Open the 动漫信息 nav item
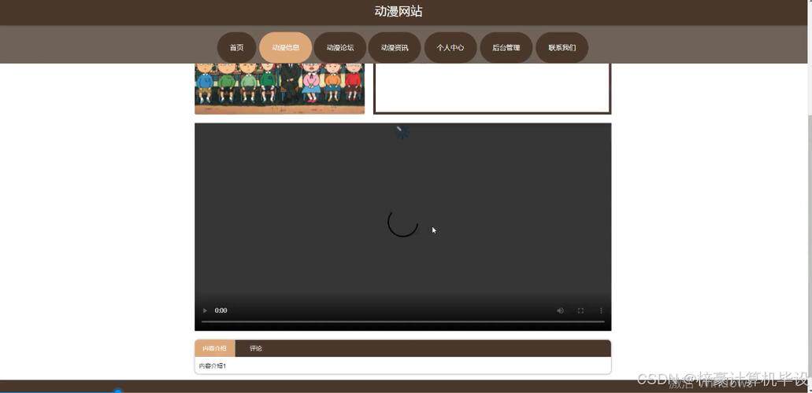 click(285, 48)
